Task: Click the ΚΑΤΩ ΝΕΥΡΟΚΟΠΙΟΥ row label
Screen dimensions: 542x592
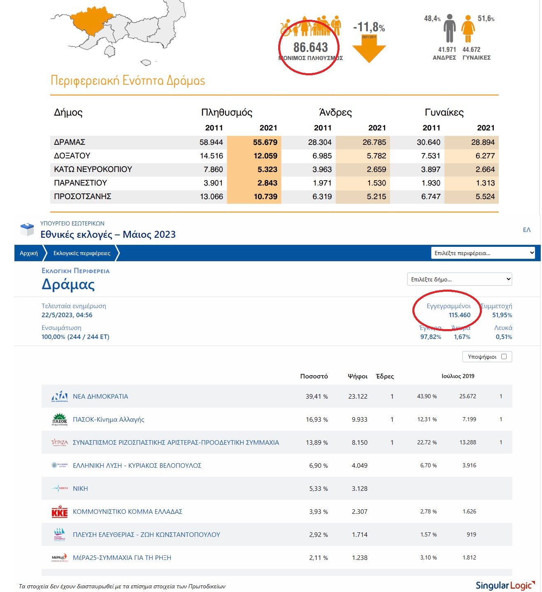Action: tap(93, 169)
